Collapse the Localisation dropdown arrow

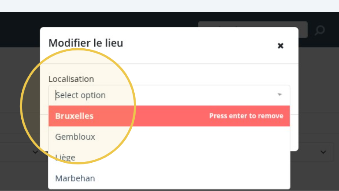click(279, 95)
